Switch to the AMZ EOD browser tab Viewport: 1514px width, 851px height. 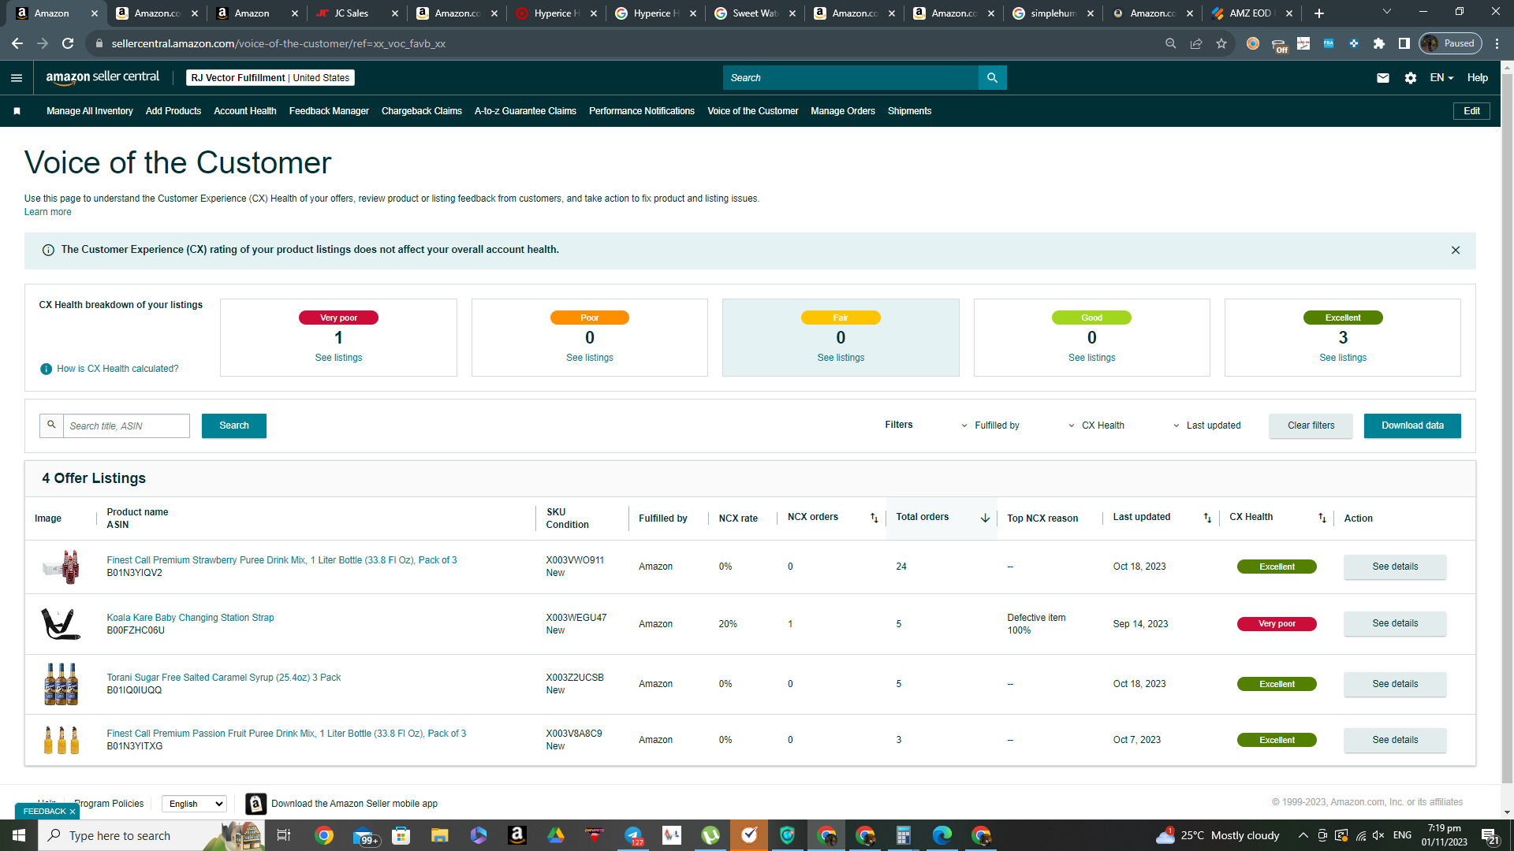coord(1251,13)
